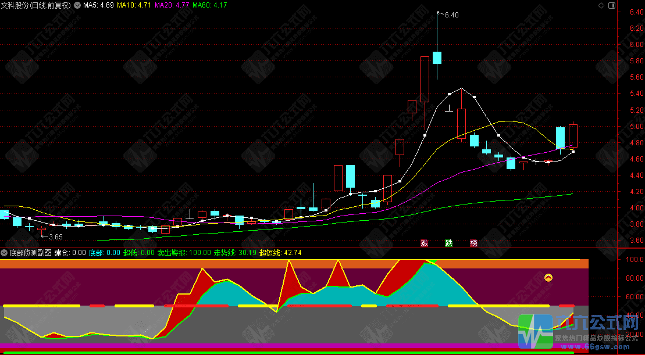Image resolution: width=645 pixels, height=355 pixels.
Task: Click the 6.40 price axis label
Action: (x=636, y=12)
